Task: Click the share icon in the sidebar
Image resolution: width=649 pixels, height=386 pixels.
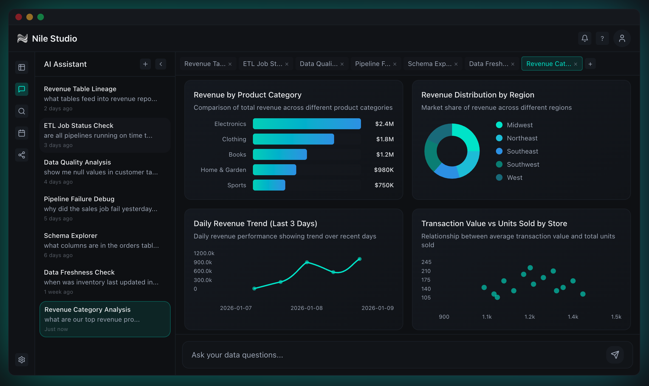Action: pos(21,155)
